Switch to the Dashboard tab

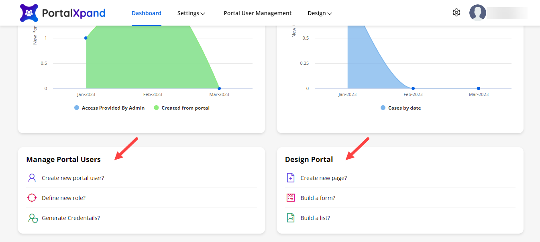pyautogui.click(x=147, y=13)
